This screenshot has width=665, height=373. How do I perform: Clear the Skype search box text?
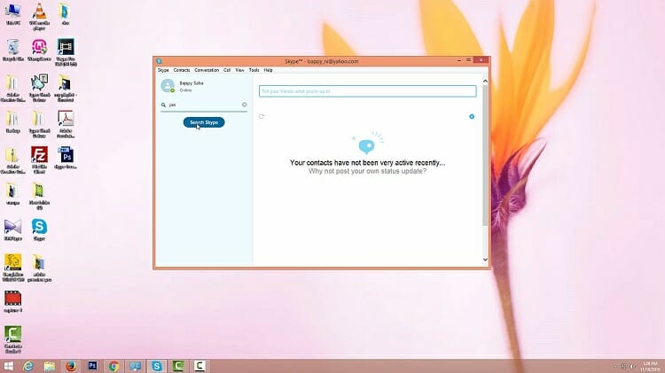pos(245,105)
